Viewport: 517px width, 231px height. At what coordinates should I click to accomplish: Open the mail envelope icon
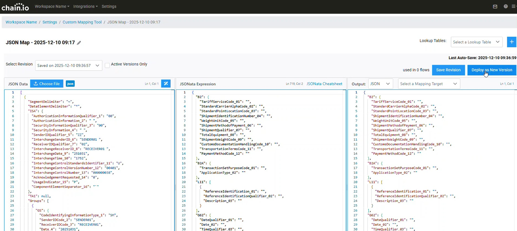[495, 6]
